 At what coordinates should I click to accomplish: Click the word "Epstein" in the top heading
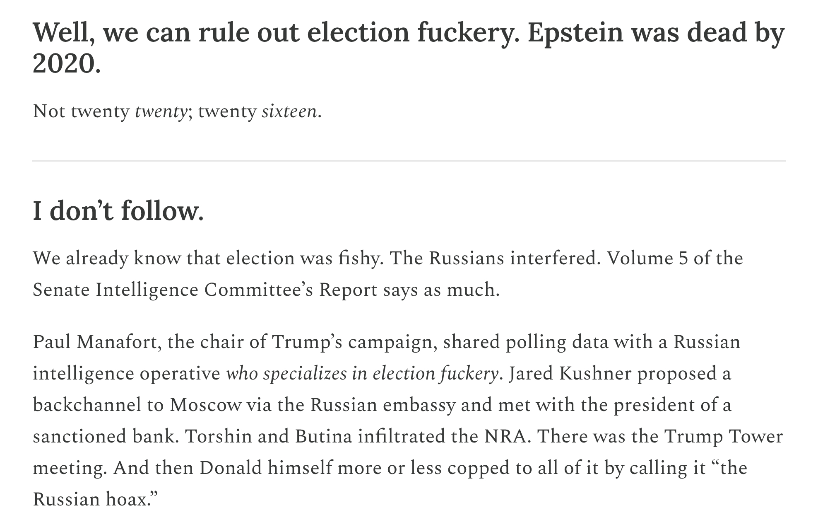[x=575, y=33]
